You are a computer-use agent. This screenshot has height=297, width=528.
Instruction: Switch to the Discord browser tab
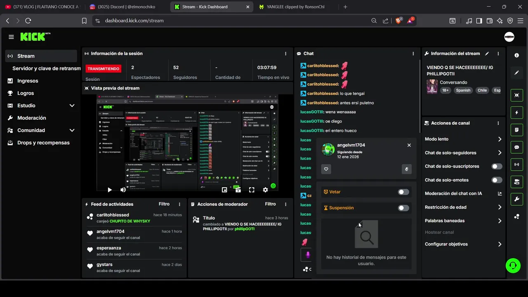(127, 7)
